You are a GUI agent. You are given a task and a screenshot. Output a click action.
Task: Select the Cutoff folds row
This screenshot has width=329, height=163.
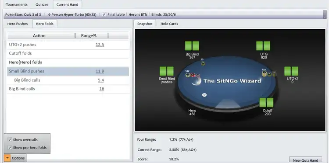[68, 53]
